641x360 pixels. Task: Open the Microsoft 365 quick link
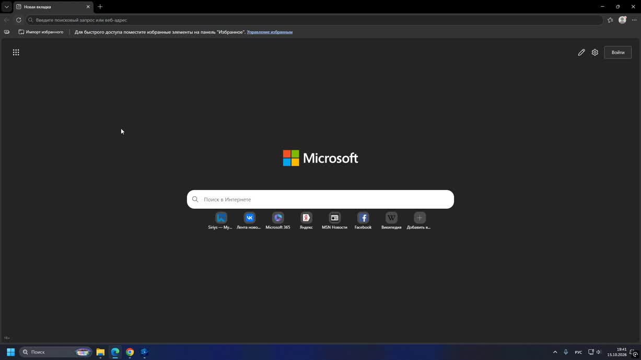(x=278, y=221)
